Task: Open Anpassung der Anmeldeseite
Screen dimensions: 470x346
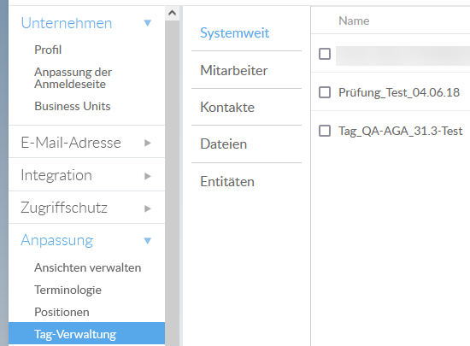Action: [x=73, y=78]
